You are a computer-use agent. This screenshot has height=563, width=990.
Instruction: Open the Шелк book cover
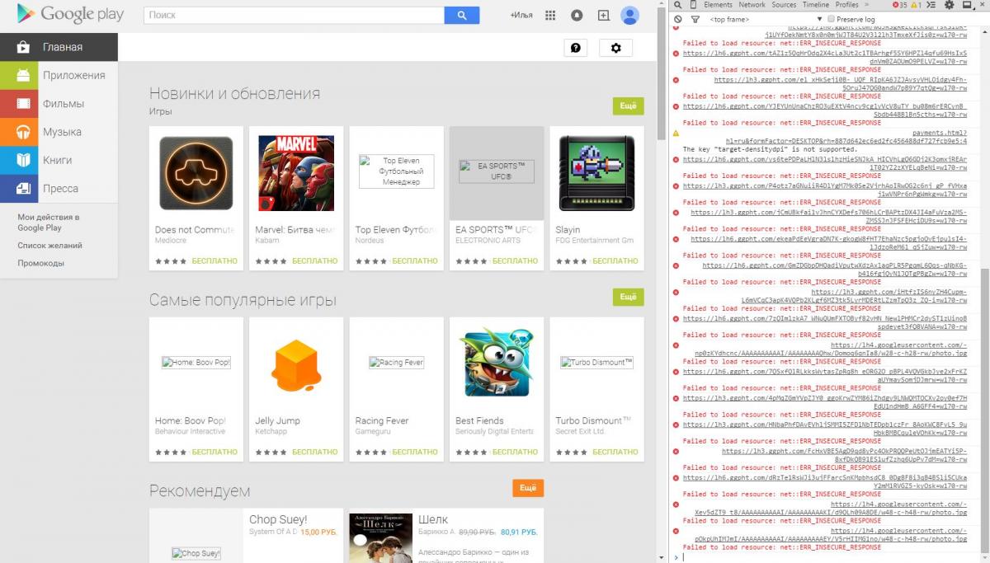380,538
